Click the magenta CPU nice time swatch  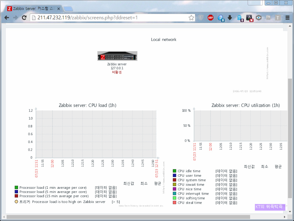tap(175, 189)
